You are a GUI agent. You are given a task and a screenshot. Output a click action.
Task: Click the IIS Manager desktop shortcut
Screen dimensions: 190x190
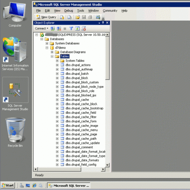[15, 54]
